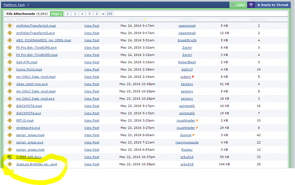Open maximumquita uploader profile

point(187,143)
